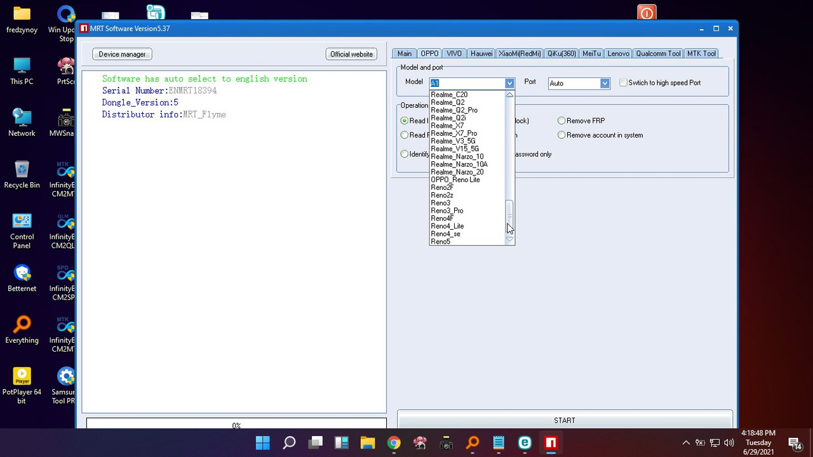Screen dimensions: 813x457
Task: Switch to the XiaoMi(RedMi) tab
Action: (x=520, y=54)
